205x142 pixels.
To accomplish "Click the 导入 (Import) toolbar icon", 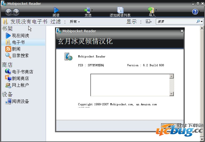I will point(151,10).
